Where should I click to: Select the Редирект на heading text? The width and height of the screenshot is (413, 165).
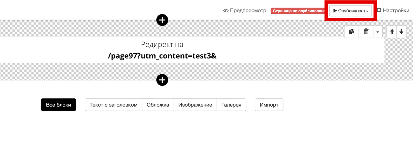tap(162, 45)
